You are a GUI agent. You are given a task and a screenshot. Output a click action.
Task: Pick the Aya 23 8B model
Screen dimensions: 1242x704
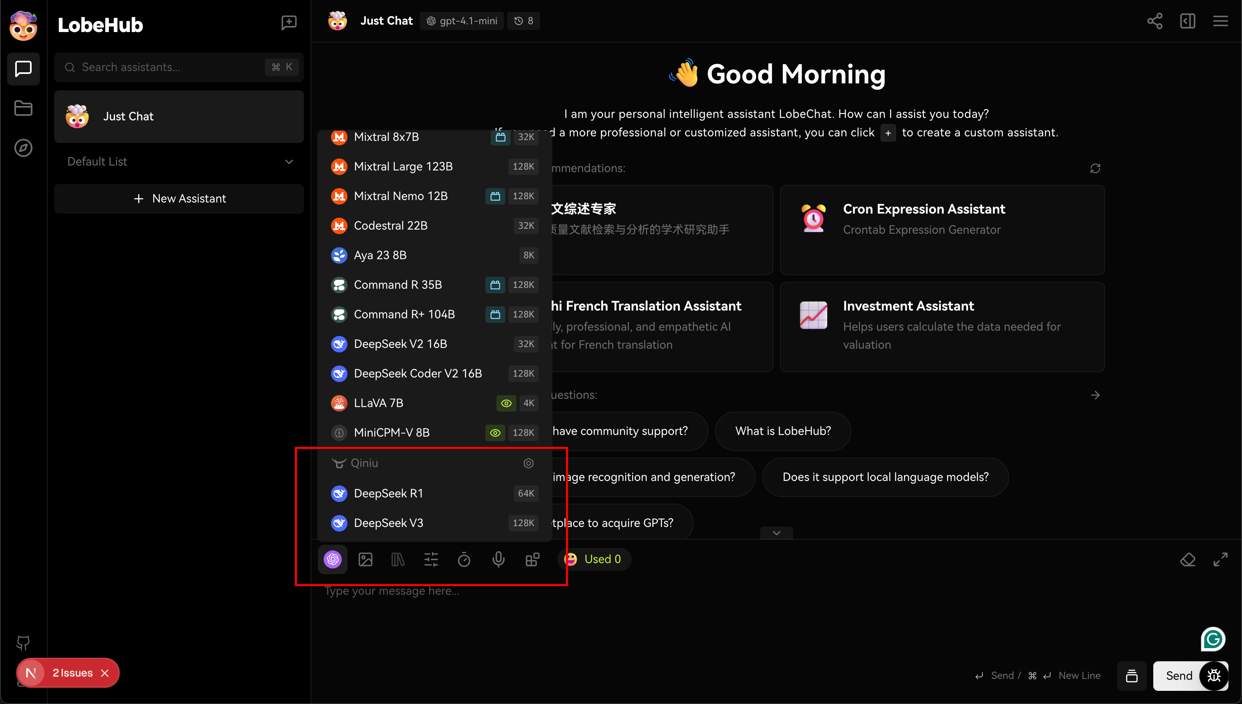click(434, 255)
